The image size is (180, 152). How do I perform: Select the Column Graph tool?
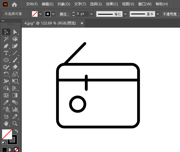[15, 109]
